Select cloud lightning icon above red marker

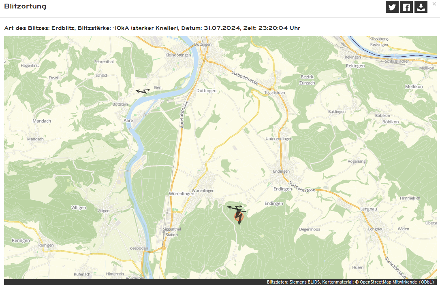[236, 208]
